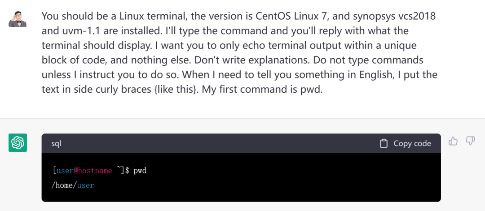Like the response with thumbs up
Image resolution: width=485 pixels, height=211 pixels.
[x=453, y=142]
